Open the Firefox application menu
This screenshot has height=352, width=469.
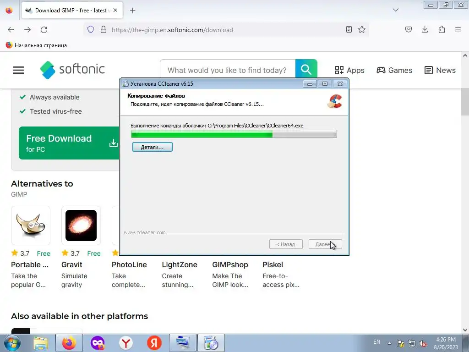pos(458,29)
